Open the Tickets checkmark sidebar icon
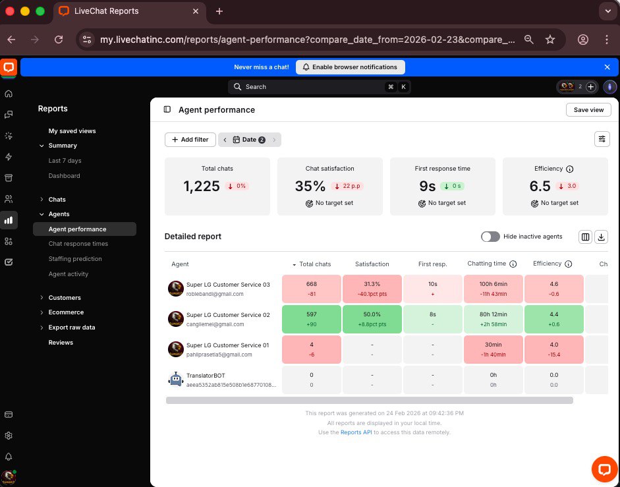This screenshot has width=620, height=487. click(x=9, y=262)
